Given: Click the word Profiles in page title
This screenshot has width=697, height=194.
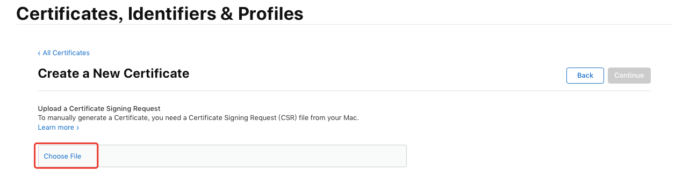Looking at the screenshot, I should coord(273,13).
